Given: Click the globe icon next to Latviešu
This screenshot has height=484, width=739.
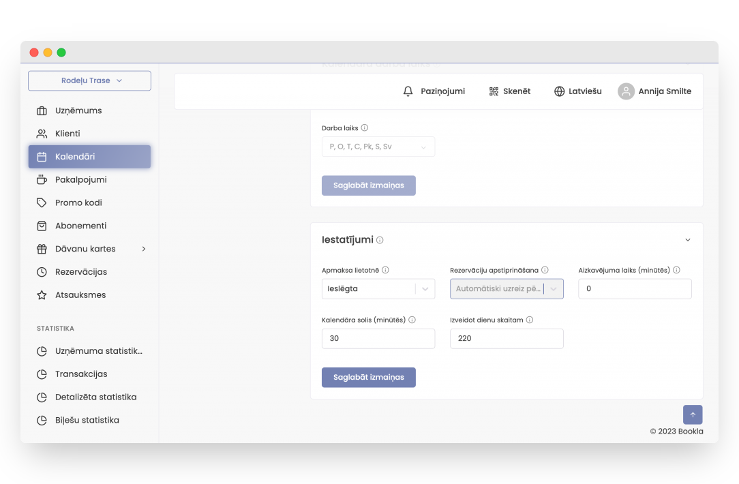Looking at the screenshot, I should point(559,91).
